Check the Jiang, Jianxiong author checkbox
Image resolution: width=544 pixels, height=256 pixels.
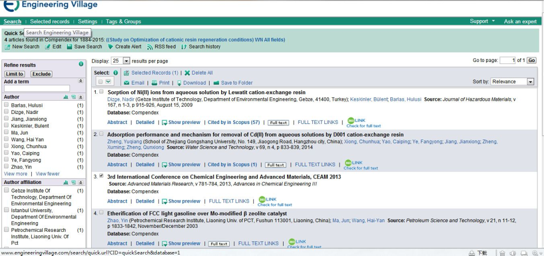(x=6, y=118)
